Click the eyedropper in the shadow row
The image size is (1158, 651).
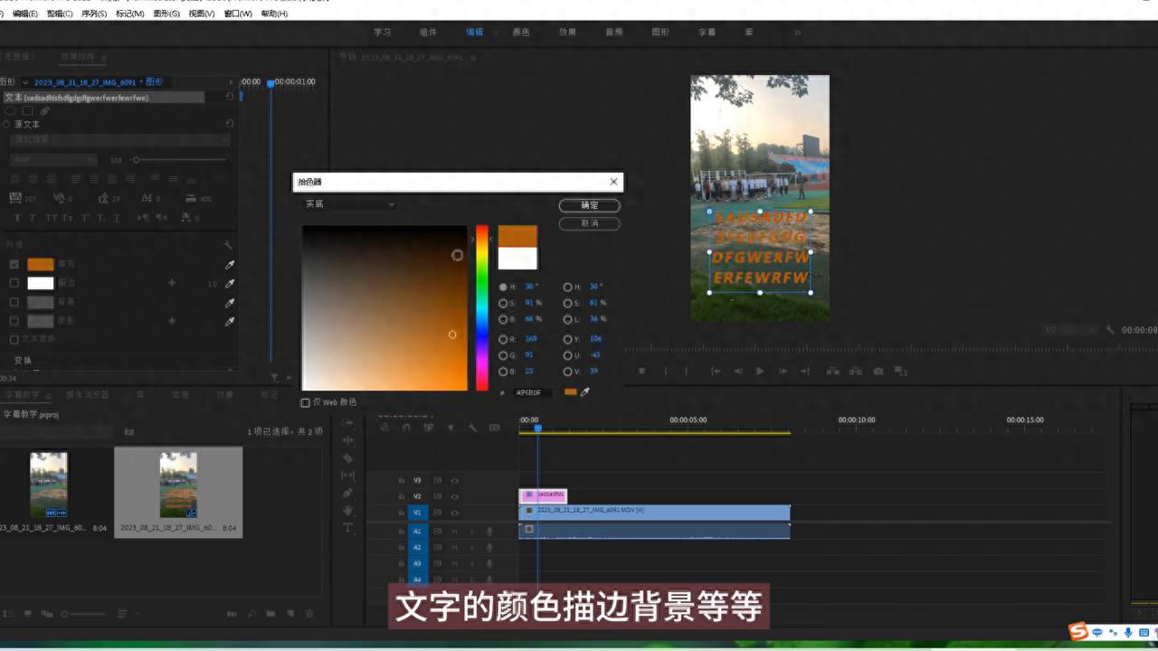pyautogui.click(x=230, y=321)
